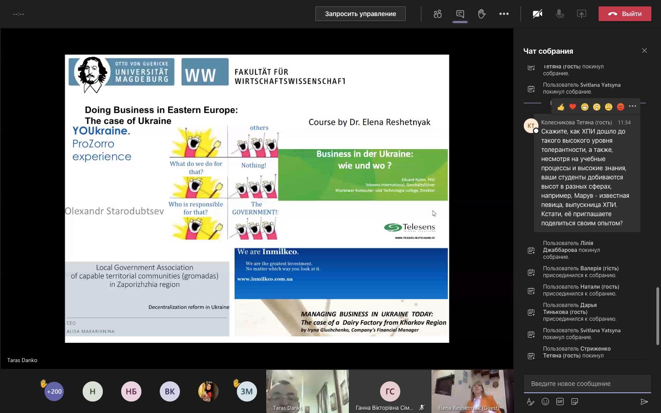React with sad emoji
The height and width of the screenshot is (413, 661).
[609, 107]
